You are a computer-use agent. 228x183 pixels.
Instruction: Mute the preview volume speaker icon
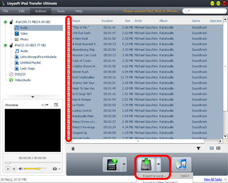pyautogui.click(x=20, y=169)
